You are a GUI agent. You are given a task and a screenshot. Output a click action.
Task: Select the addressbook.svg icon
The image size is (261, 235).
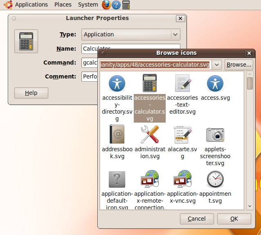117,134
